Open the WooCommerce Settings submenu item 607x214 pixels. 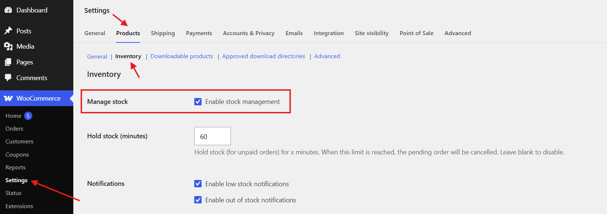16,180
